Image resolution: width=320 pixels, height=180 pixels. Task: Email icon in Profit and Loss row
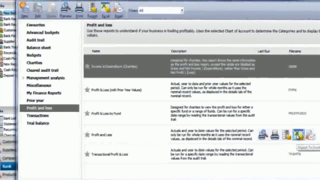click(310, 135)
